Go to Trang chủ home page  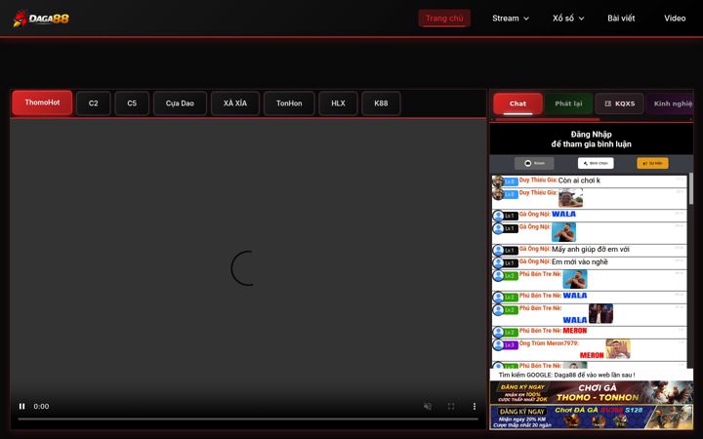(444, 19)
